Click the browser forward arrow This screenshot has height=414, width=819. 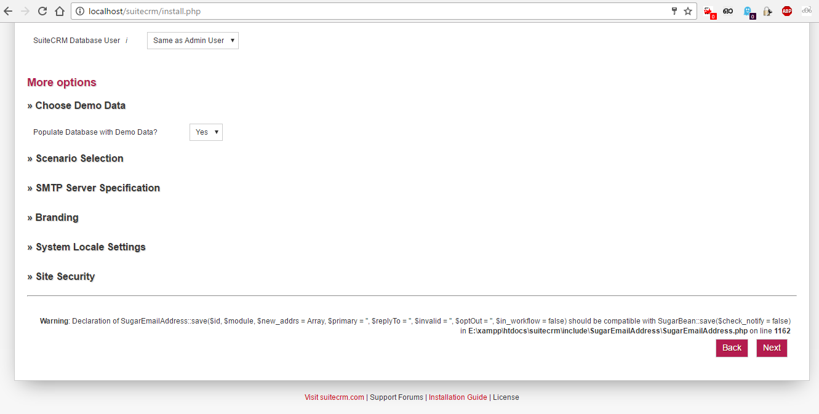(x=25, y=11)
